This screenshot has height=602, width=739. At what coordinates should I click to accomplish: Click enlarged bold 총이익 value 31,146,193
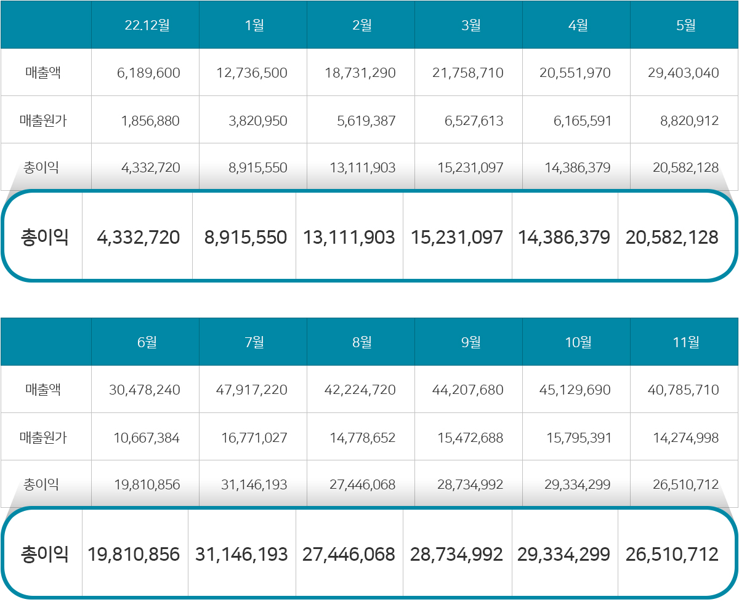pyautogui.click(x=241, y=555)
